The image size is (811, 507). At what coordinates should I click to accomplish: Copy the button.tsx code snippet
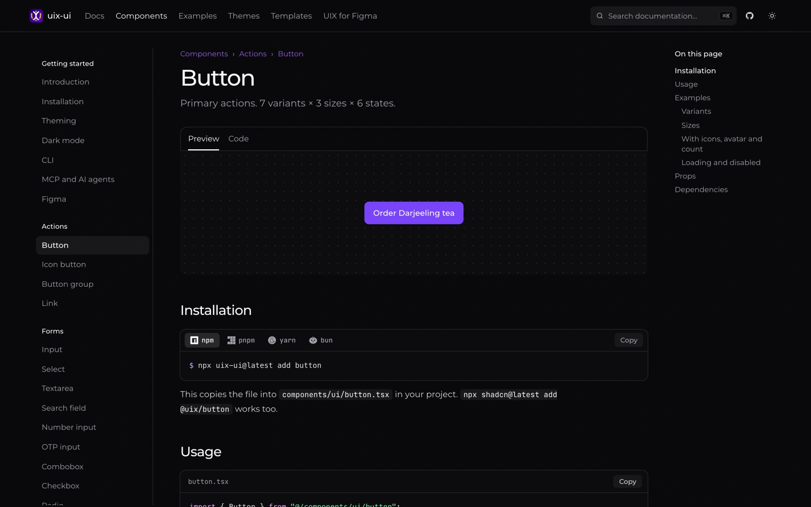point(627,481)
